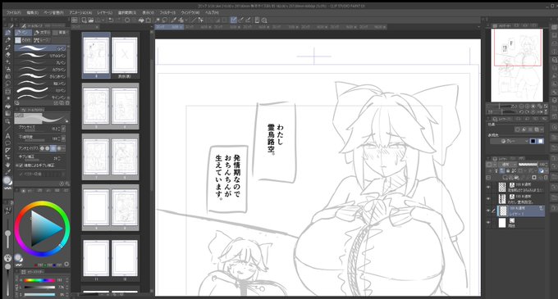
Task: Select the straight line Figure tool
Action: [x=8, y=129]
